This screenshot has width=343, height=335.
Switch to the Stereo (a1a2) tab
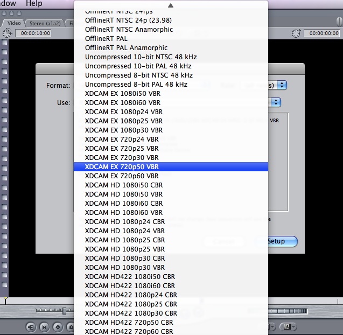(x=45, y=23)
